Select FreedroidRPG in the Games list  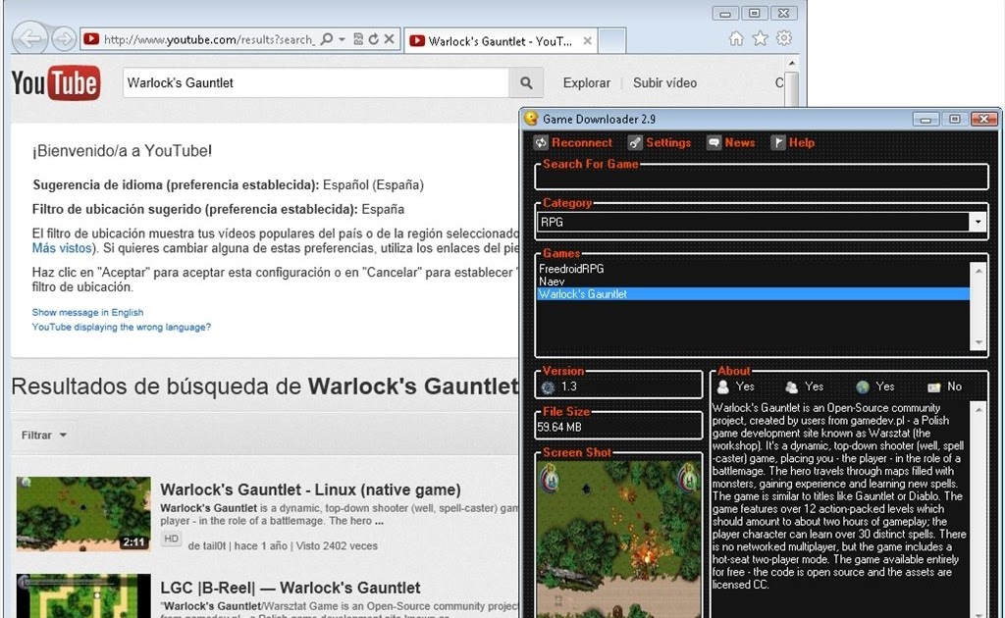[x=571, y=269]
